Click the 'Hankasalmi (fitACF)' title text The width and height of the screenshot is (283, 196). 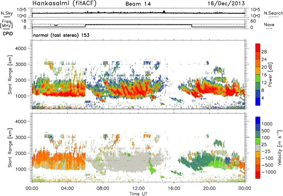pyautogui.click(x=64, y=3)
